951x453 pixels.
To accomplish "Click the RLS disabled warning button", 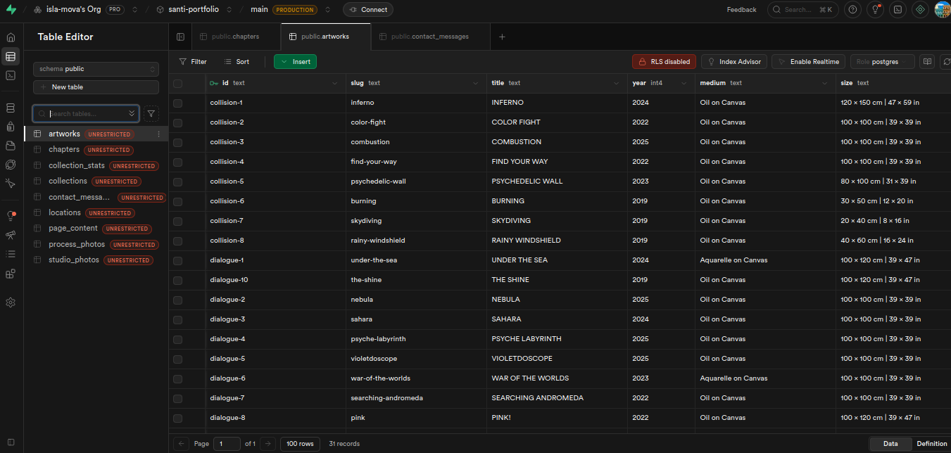I will tap(663, 61).
